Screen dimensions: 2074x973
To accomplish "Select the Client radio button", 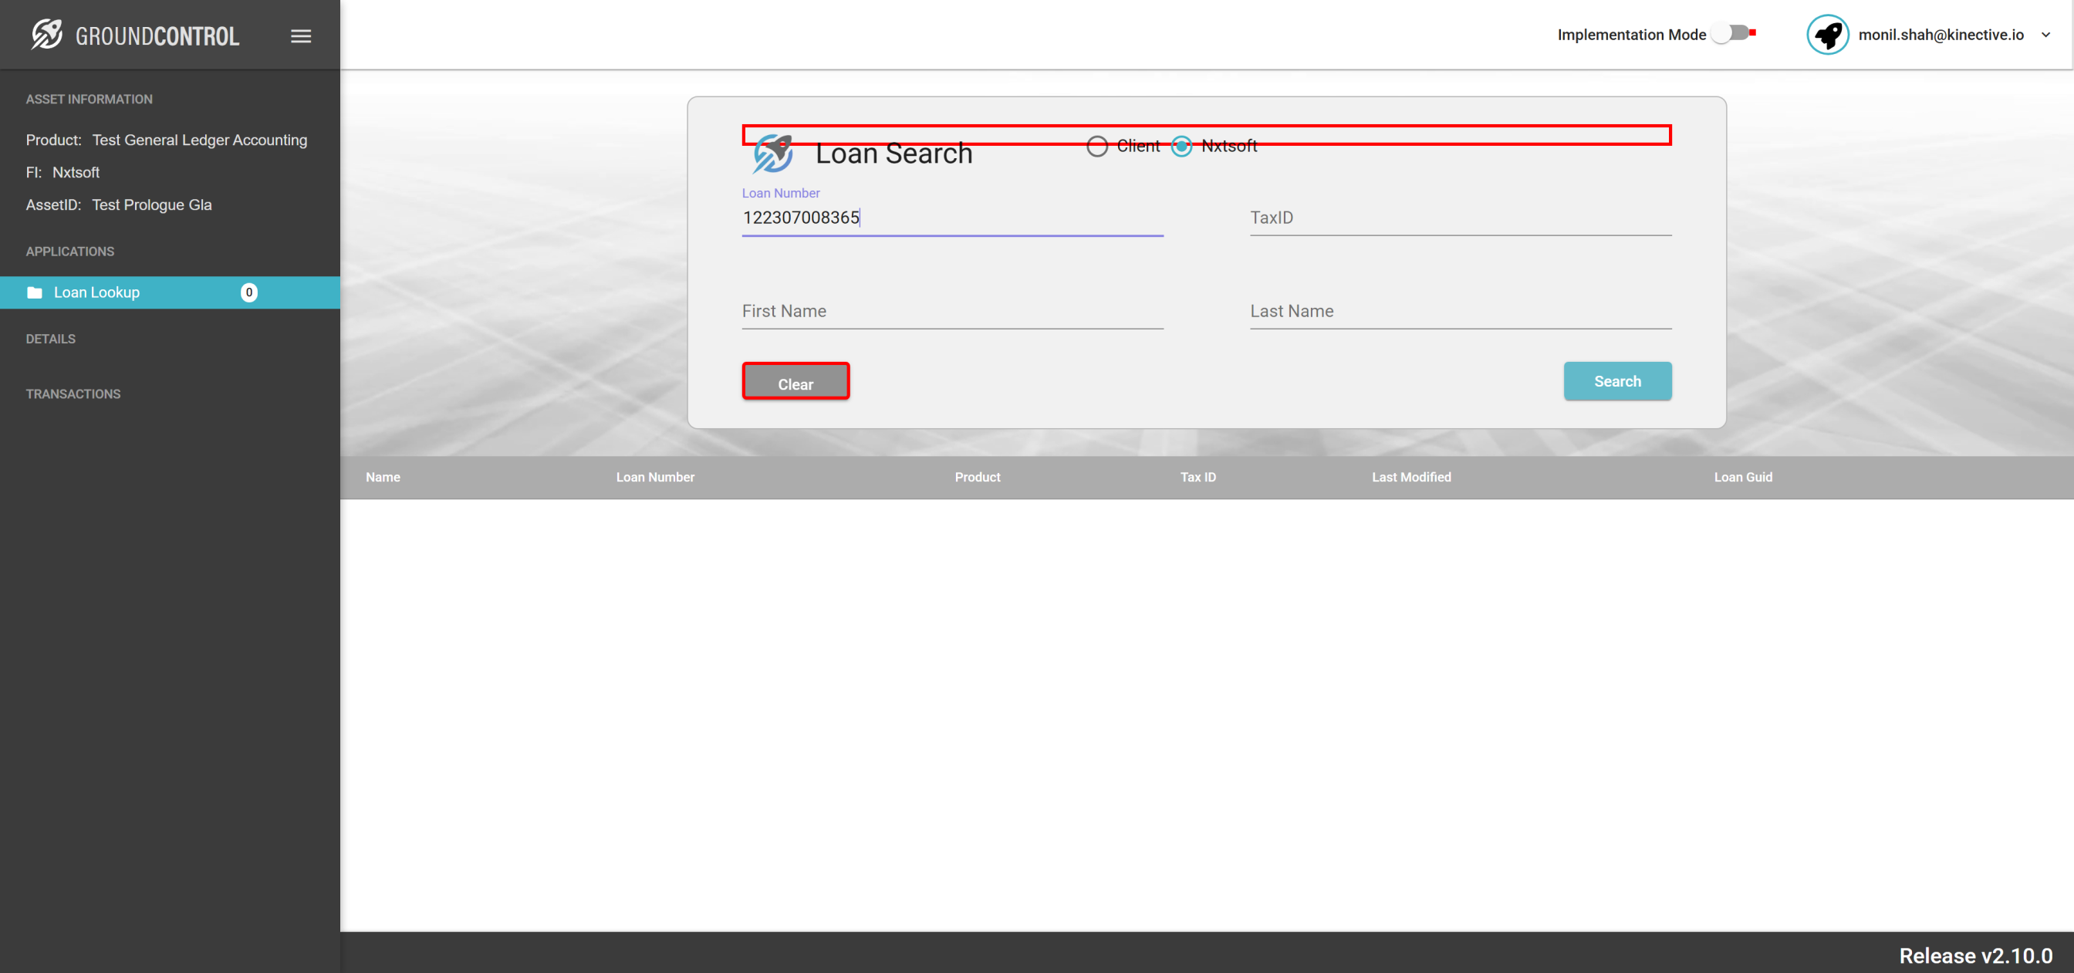I will pos(1096,147).
